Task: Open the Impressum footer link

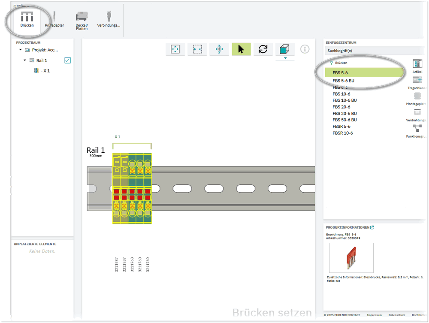Action: click(374, 315)
